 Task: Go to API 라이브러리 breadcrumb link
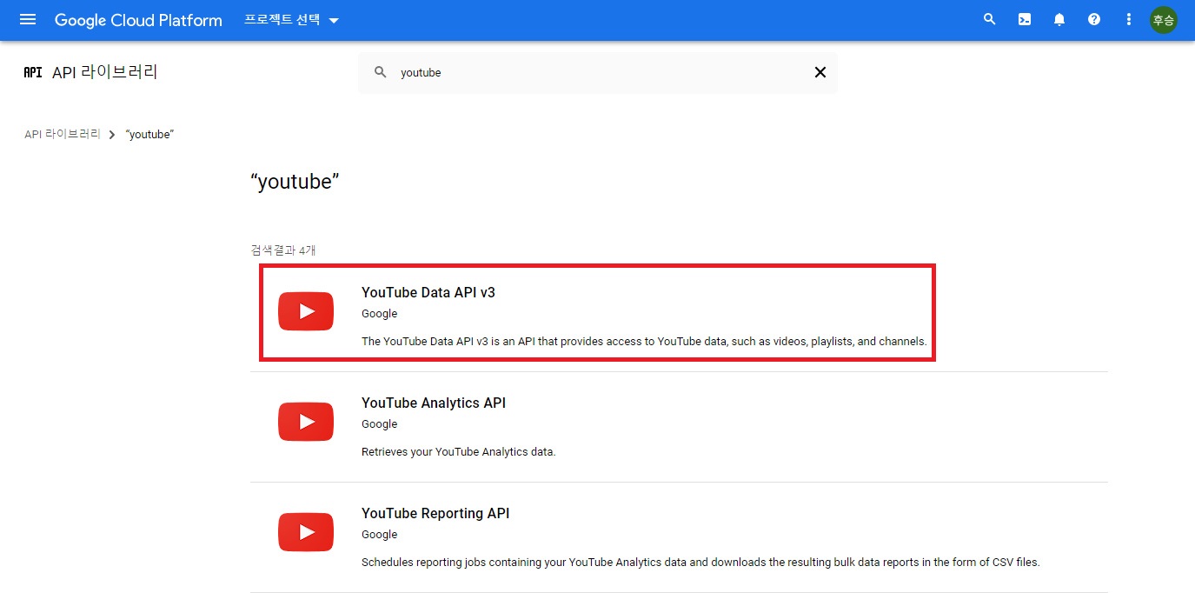63,135
